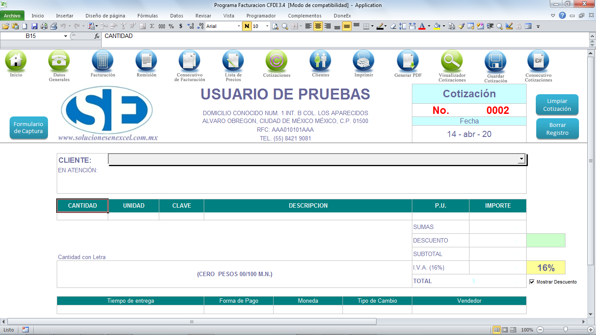Click the format painter brush icon
The width and height of the screenshot is (596, 335).
coord(461,26)
